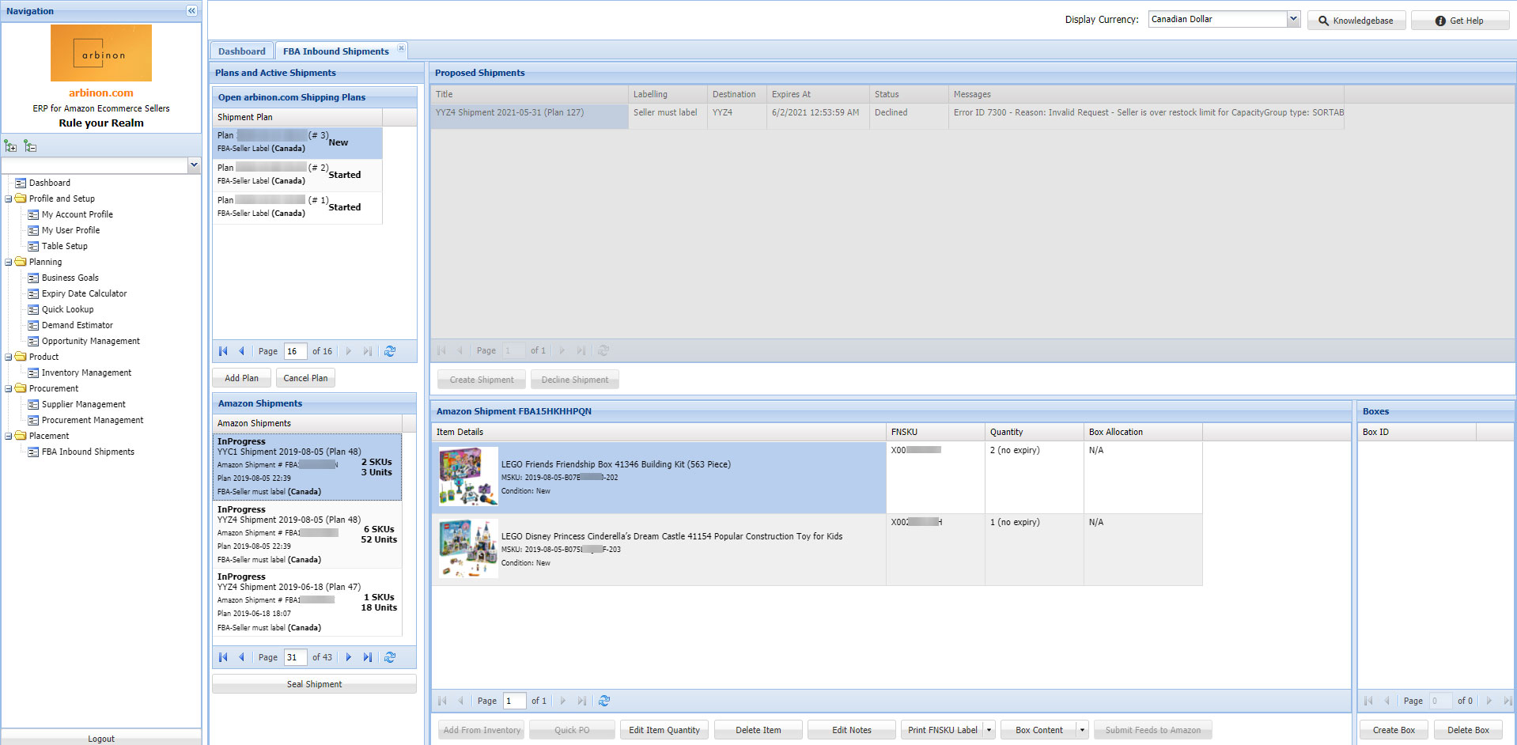Select Plan # 3 New row
Image resolution: width=1517 pixels, height=745 pixels.
click(297, 142)
